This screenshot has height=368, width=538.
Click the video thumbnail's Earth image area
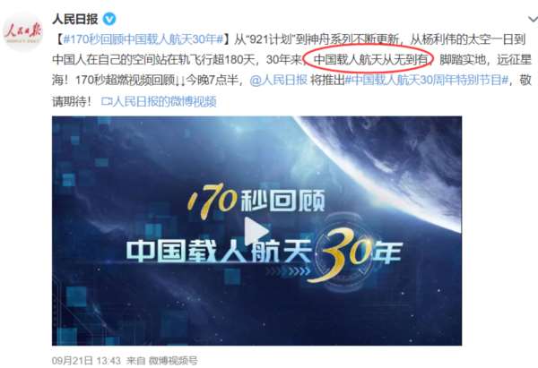click(395, 161)
